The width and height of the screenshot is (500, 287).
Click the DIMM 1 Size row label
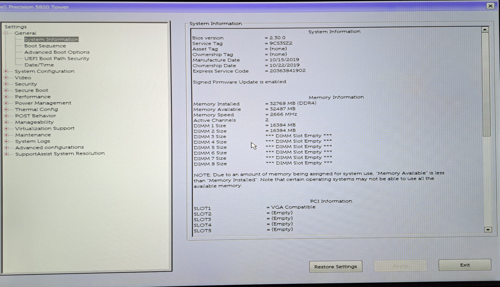[x=210, y=126]
